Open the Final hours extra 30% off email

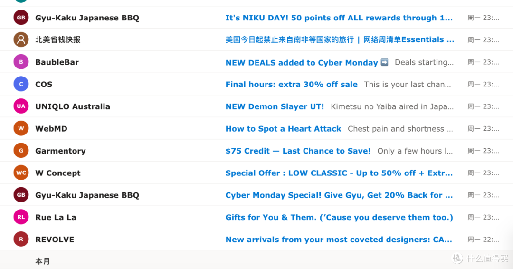(291, 84)
